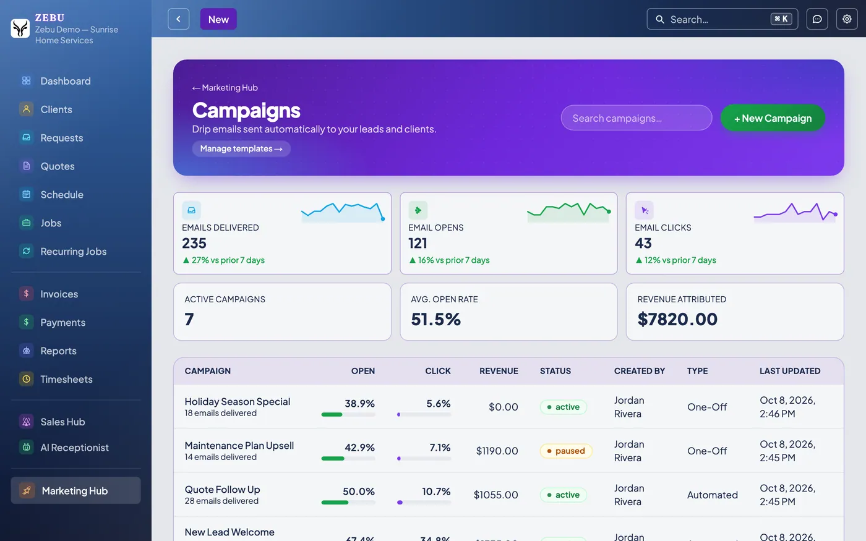Go back via Marketing Hub breadcrumb

click(x=225, y=88)
